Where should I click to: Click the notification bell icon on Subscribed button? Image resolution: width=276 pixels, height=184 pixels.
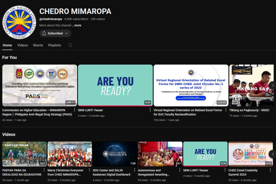tap(44, 33)
